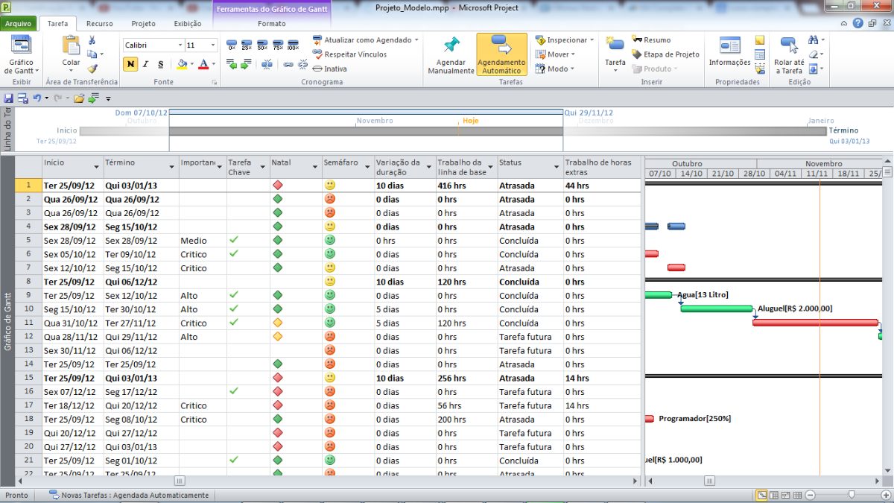The height and width of the screenshot is (503, 894).
Task: Toggle bold N formatting
Action: pyautogui.click(x=131, y=64)
